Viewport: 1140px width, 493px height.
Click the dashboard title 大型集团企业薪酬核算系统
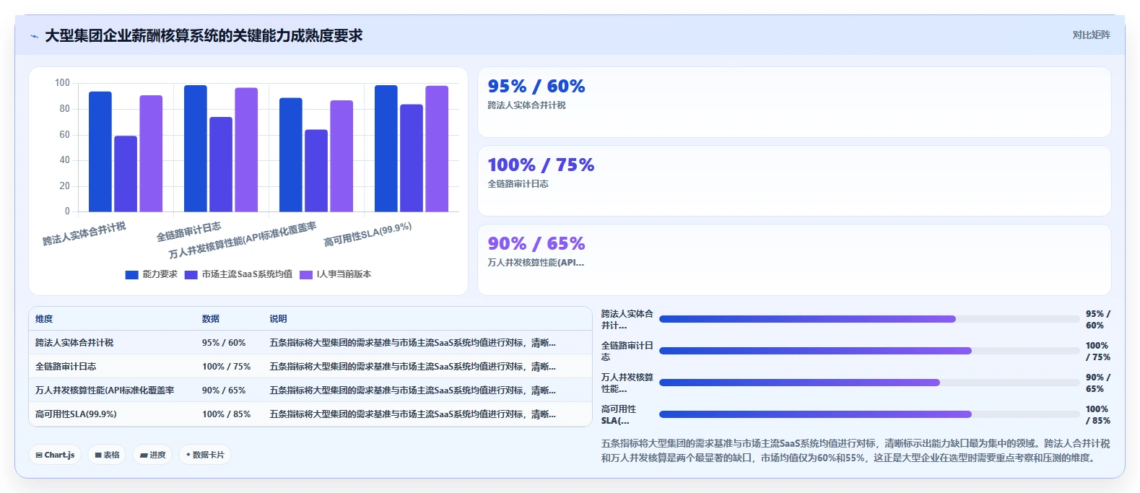coord(204,35)
